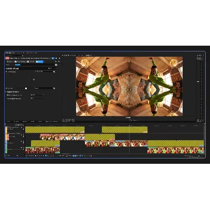
Task: Collapse the lower parameter section's expander arrow
Action: (x=6, y=92)
